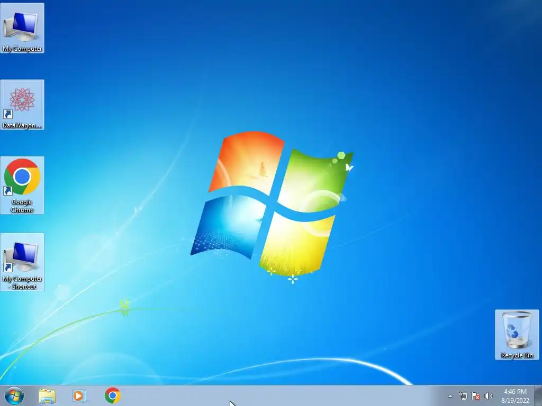Open the taskbar clock showing 4:46 PM

point(515,396)
